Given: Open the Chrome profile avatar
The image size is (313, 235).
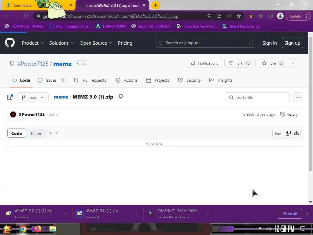Looking at the screenshot, I should pyautogui.click(x=280, y=16).
